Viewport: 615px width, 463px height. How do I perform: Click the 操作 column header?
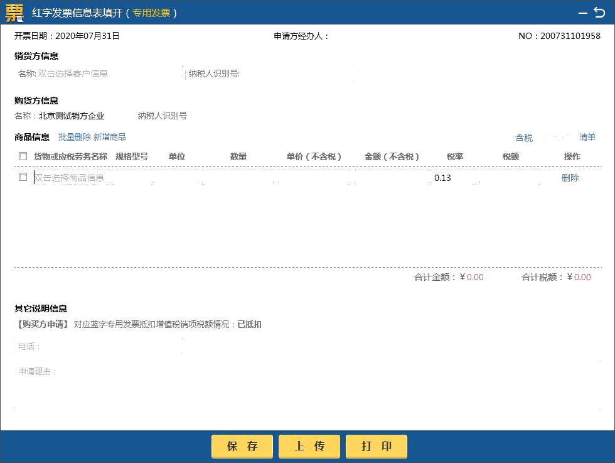572,156
